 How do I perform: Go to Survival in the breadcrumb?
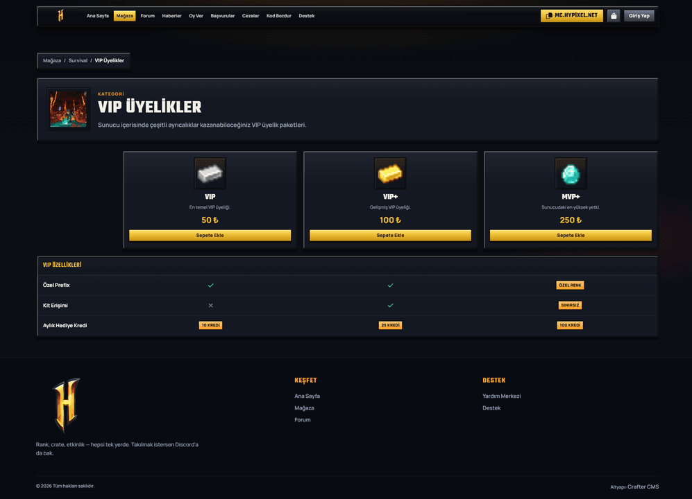coord(78,60)
